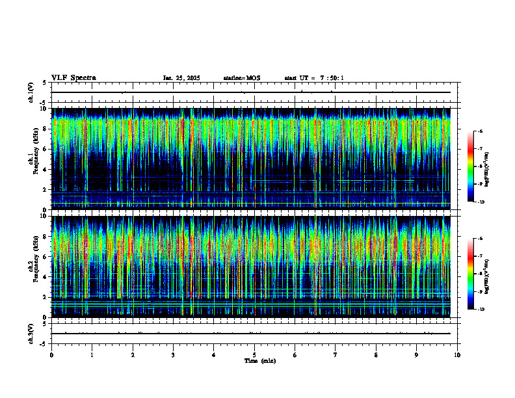Click inside the ch.1 voltage waveform strip

pos(254,92)
